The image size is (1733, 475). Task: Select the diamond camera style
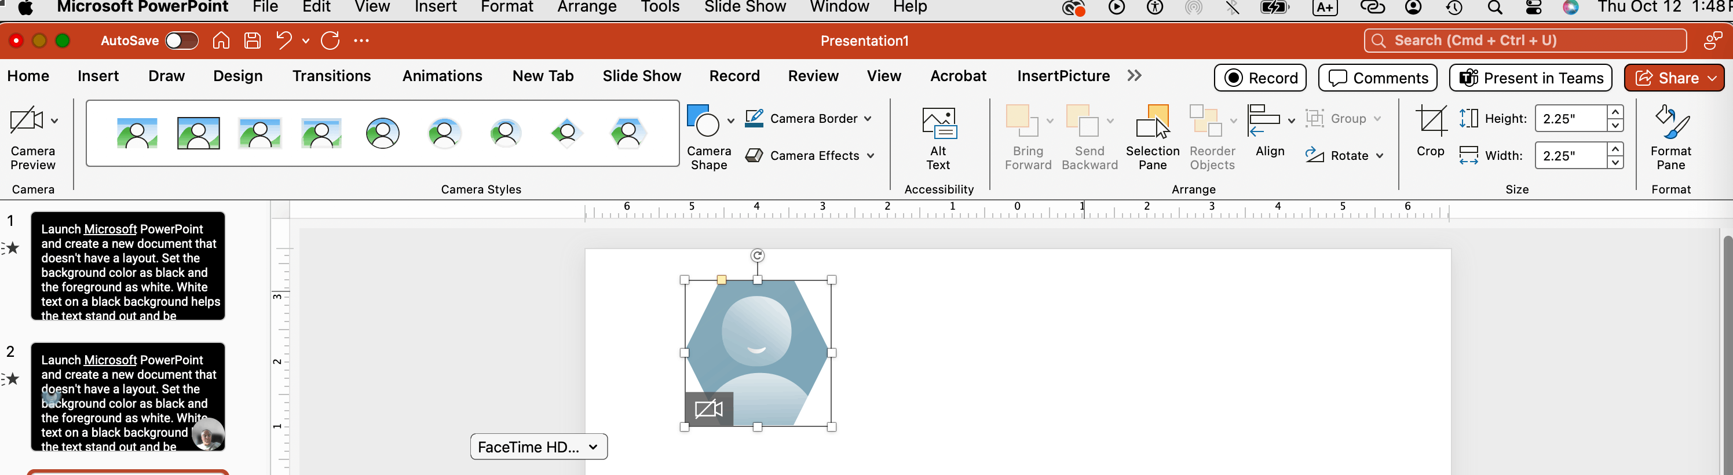click(x=566, y=133)
